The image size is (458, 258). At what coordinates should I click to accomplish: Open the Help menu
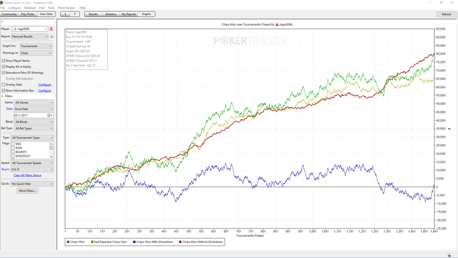tap(82, 8)
